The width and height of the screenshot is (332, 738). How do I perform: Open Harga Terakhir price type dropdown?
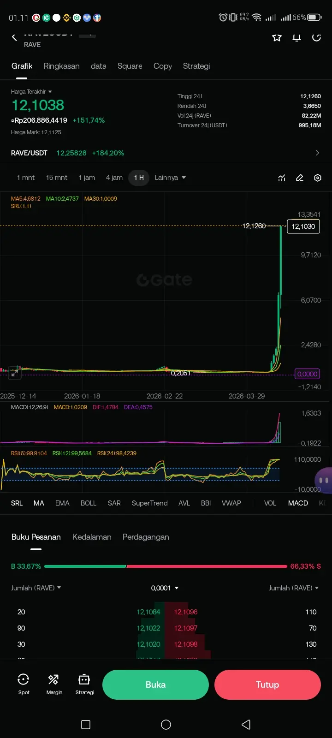31,92
